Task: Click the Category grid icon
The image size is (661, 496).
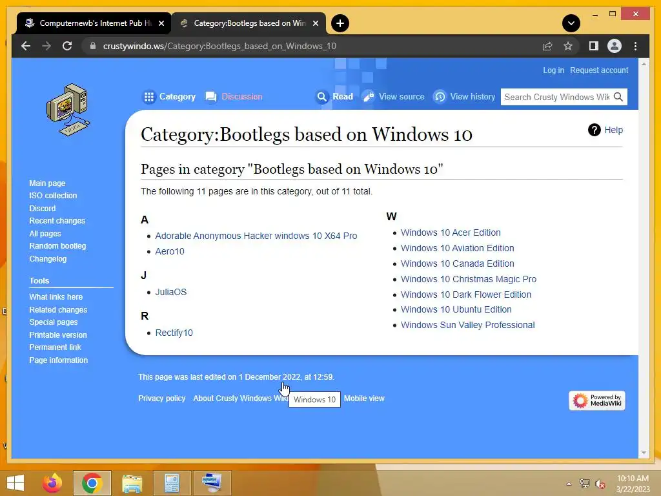Action: [x=149, y=97]
